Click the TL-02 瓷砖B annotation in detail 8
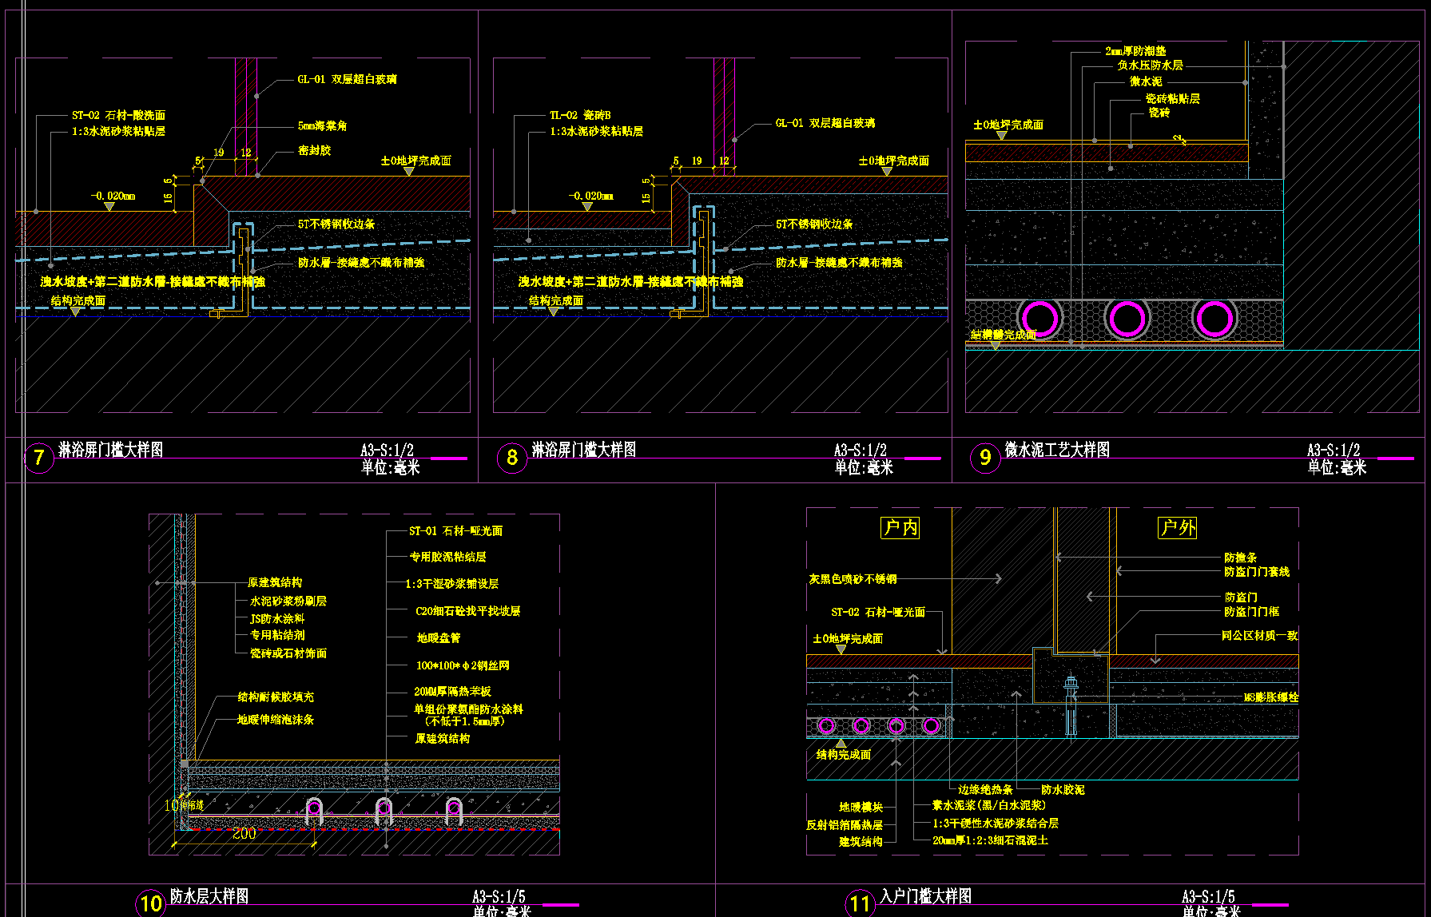Viewport: 1431px width, 917px height. pos(580,115)
